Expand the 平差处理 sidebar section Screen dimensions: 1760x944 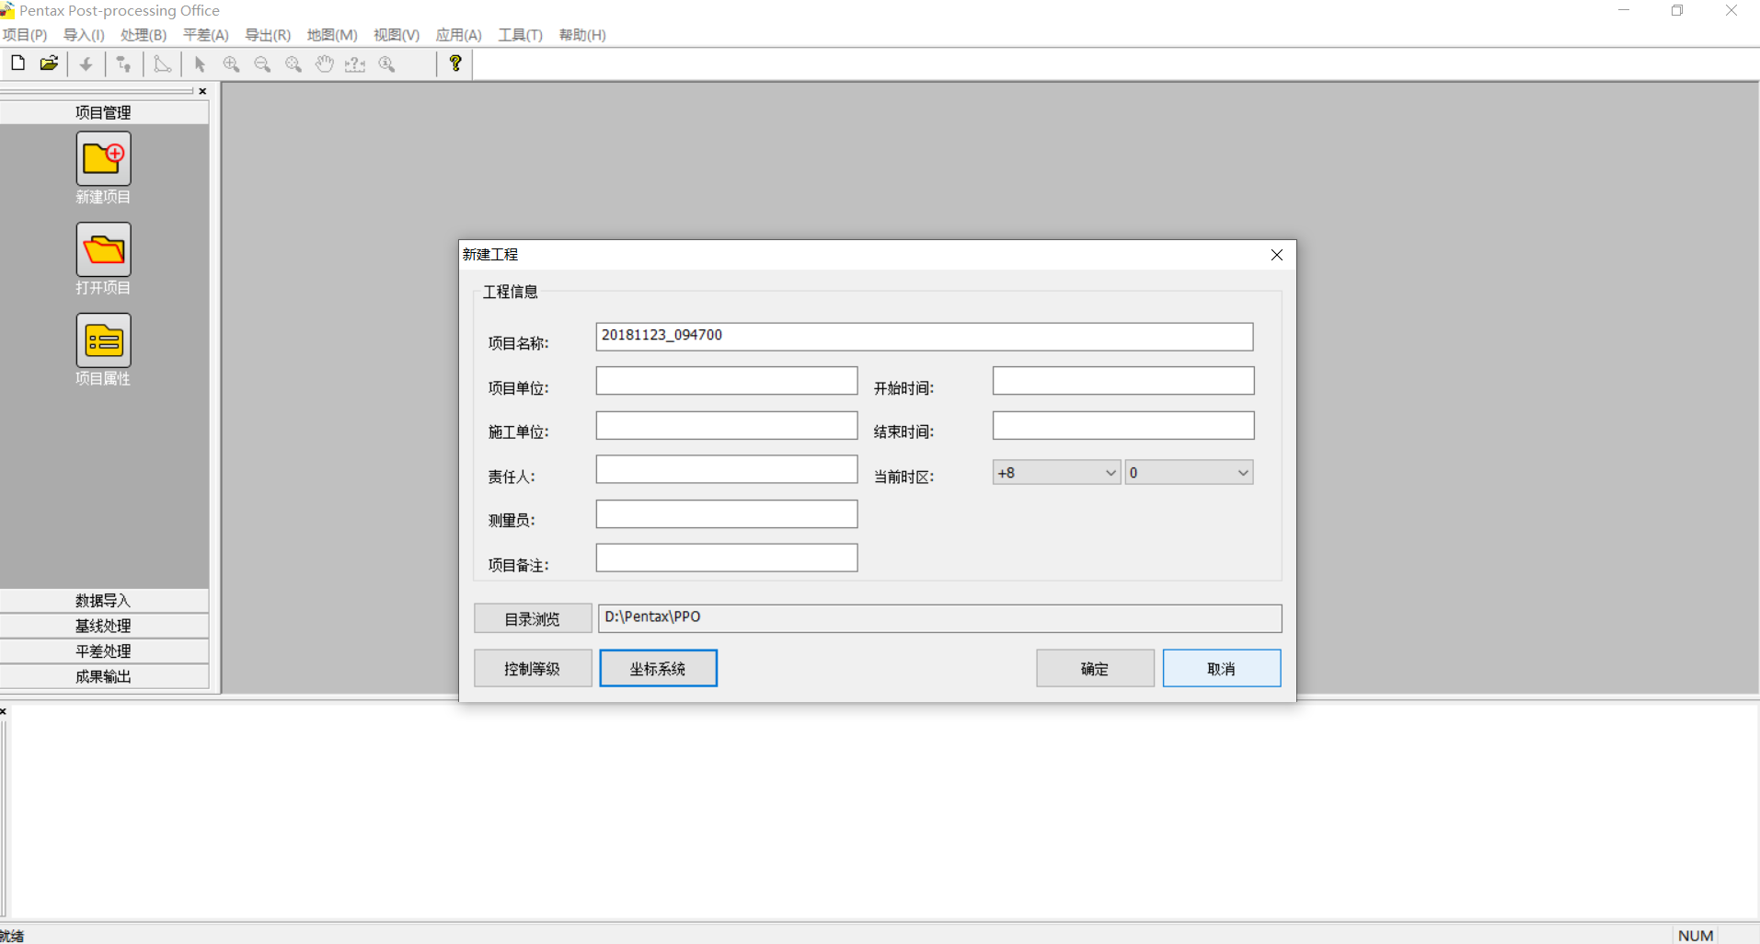103,651
